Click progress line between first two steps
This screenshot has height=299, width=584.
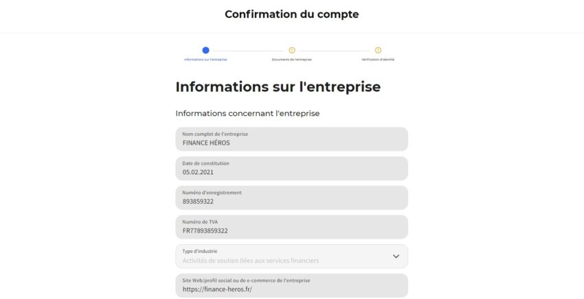[x=249, y=50]
